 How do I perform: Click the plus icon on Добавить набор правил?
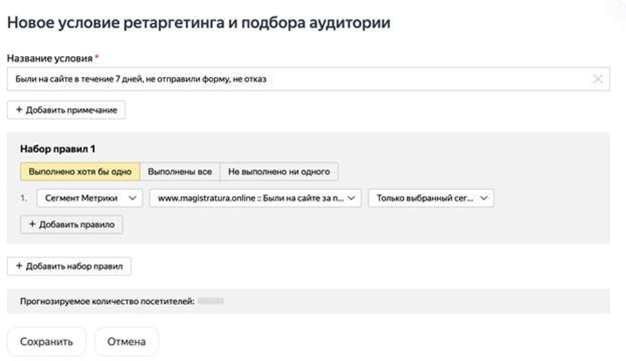[19, 266]
